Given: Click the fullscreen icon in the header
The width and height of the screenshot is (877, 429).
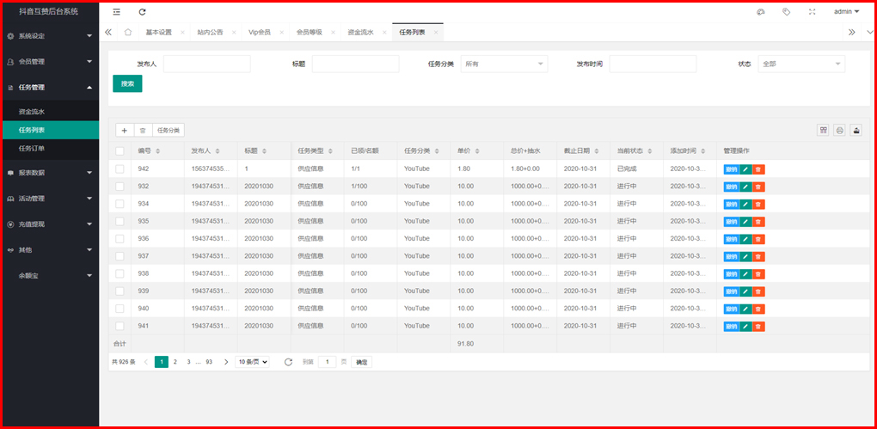Looking at the screenshot, I should pos(812,12).
